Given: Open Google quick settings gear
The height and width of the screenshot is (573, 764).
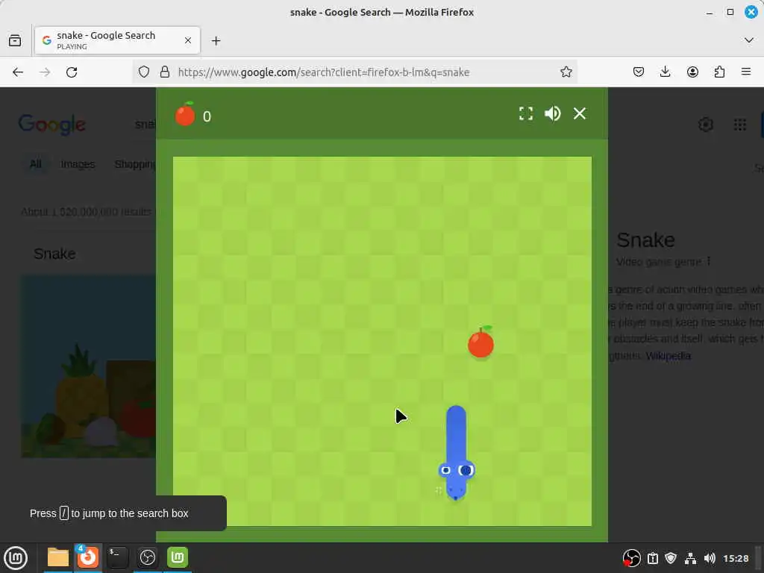Looking at the screenshot, I should click(706, 125).
